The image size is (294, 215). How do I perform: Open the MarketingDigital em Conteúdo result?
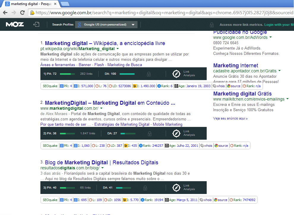[x=110, y=103]
